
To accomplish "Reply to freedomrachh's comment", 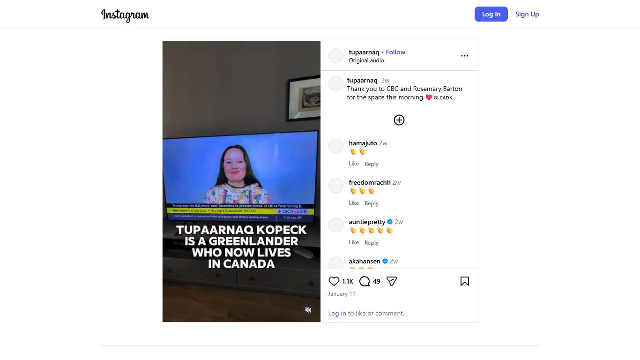I will pyautogui.click(x=371, y=203).
